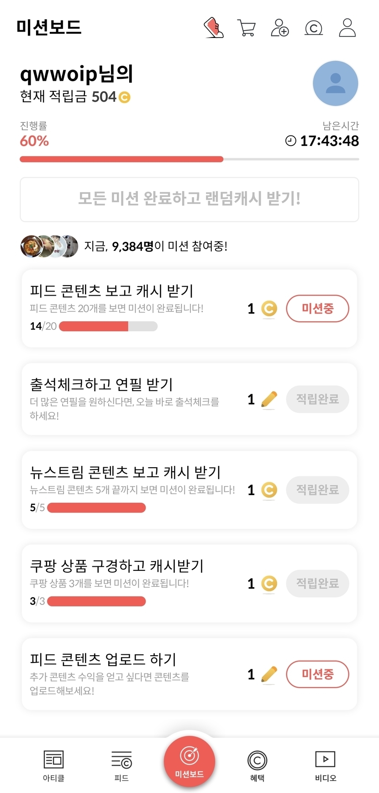379x793 pixels.
Task: Tap the gold coin beside 504 balance
Action: coord(125,97)
